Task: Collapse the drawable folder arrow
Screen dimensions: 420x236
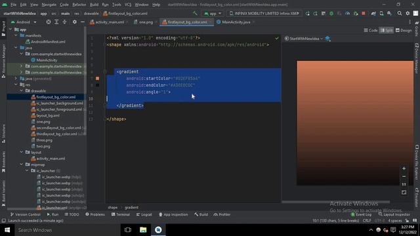Action: (22, 90)
